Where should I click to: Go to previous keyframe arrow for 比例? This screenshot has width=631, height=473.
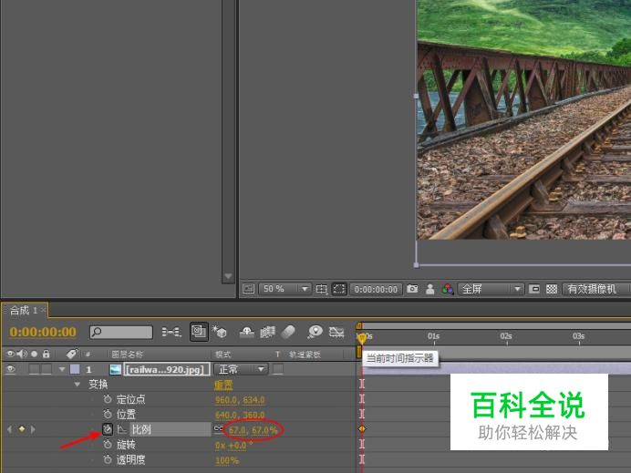tap(10, 429)
